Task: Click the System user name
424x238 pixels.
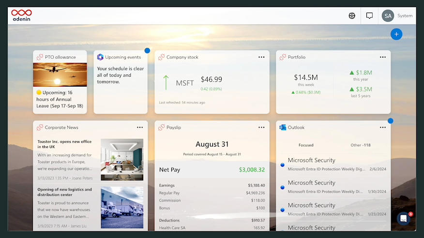Action: point(405,15)
